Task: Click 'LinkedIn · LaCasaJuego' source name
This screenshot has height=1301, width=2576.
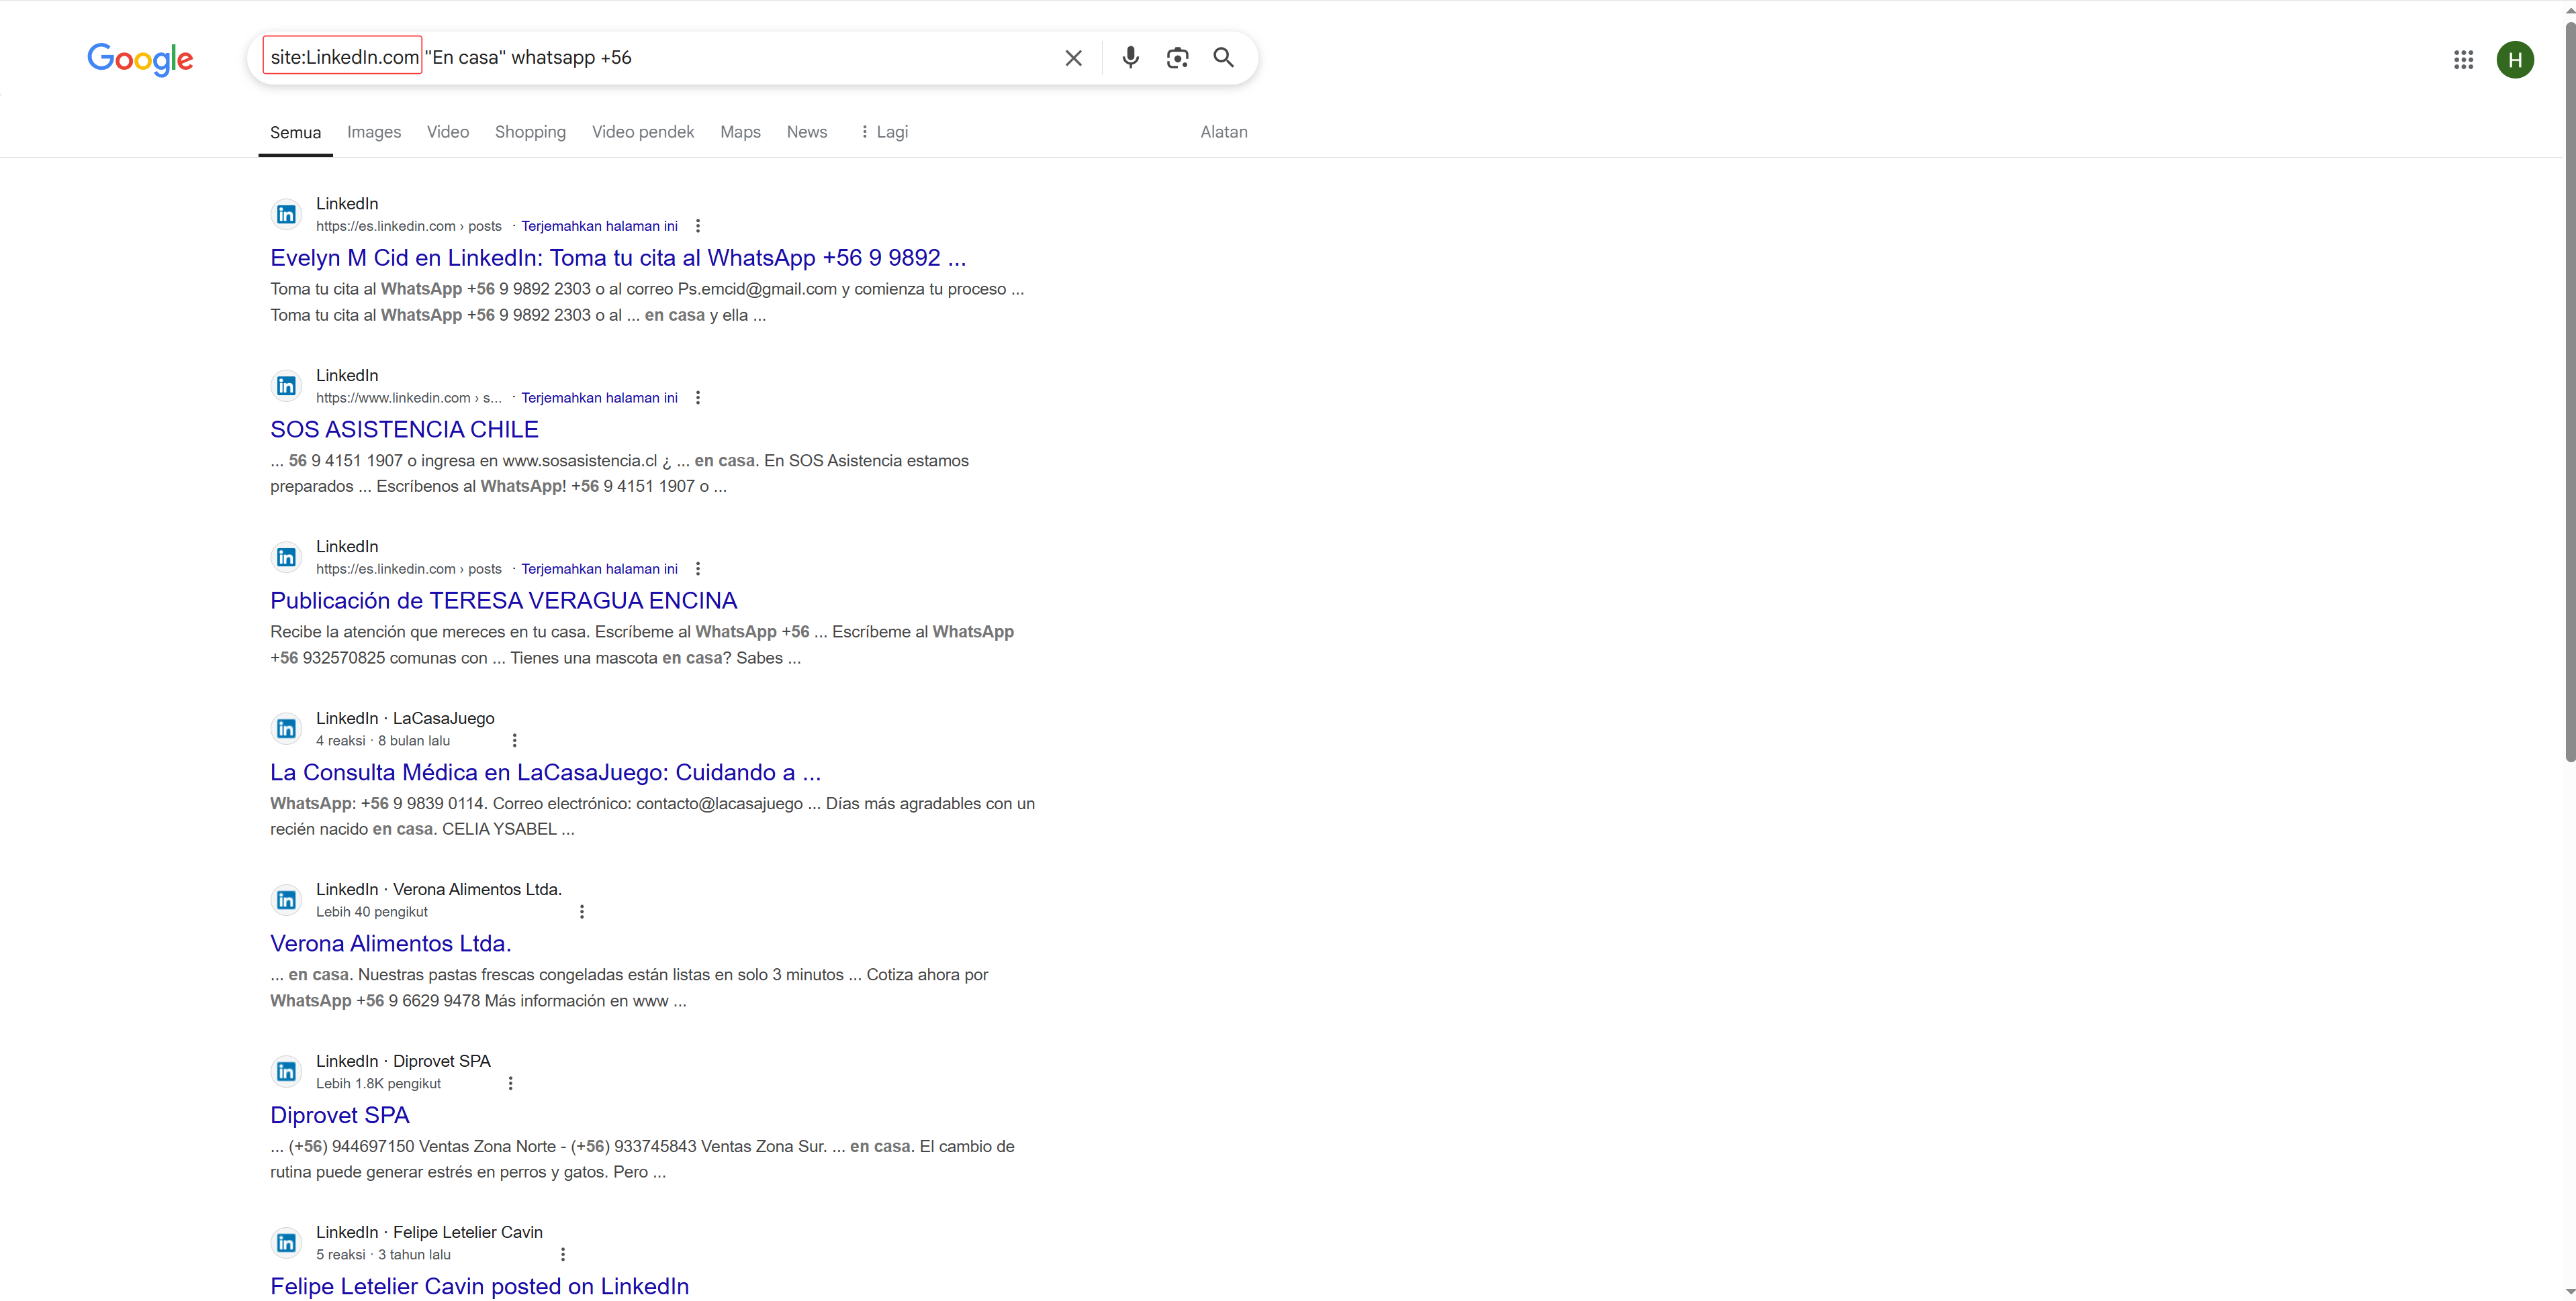Action: 405,719
